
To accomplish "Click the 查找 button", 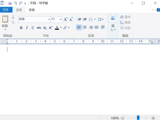I will [125, 17].
